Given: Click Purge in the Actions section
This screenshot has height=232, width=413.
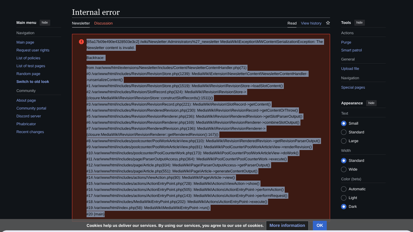Looking at the screenshot, I should pyautogui.click(x=346, y=42).
